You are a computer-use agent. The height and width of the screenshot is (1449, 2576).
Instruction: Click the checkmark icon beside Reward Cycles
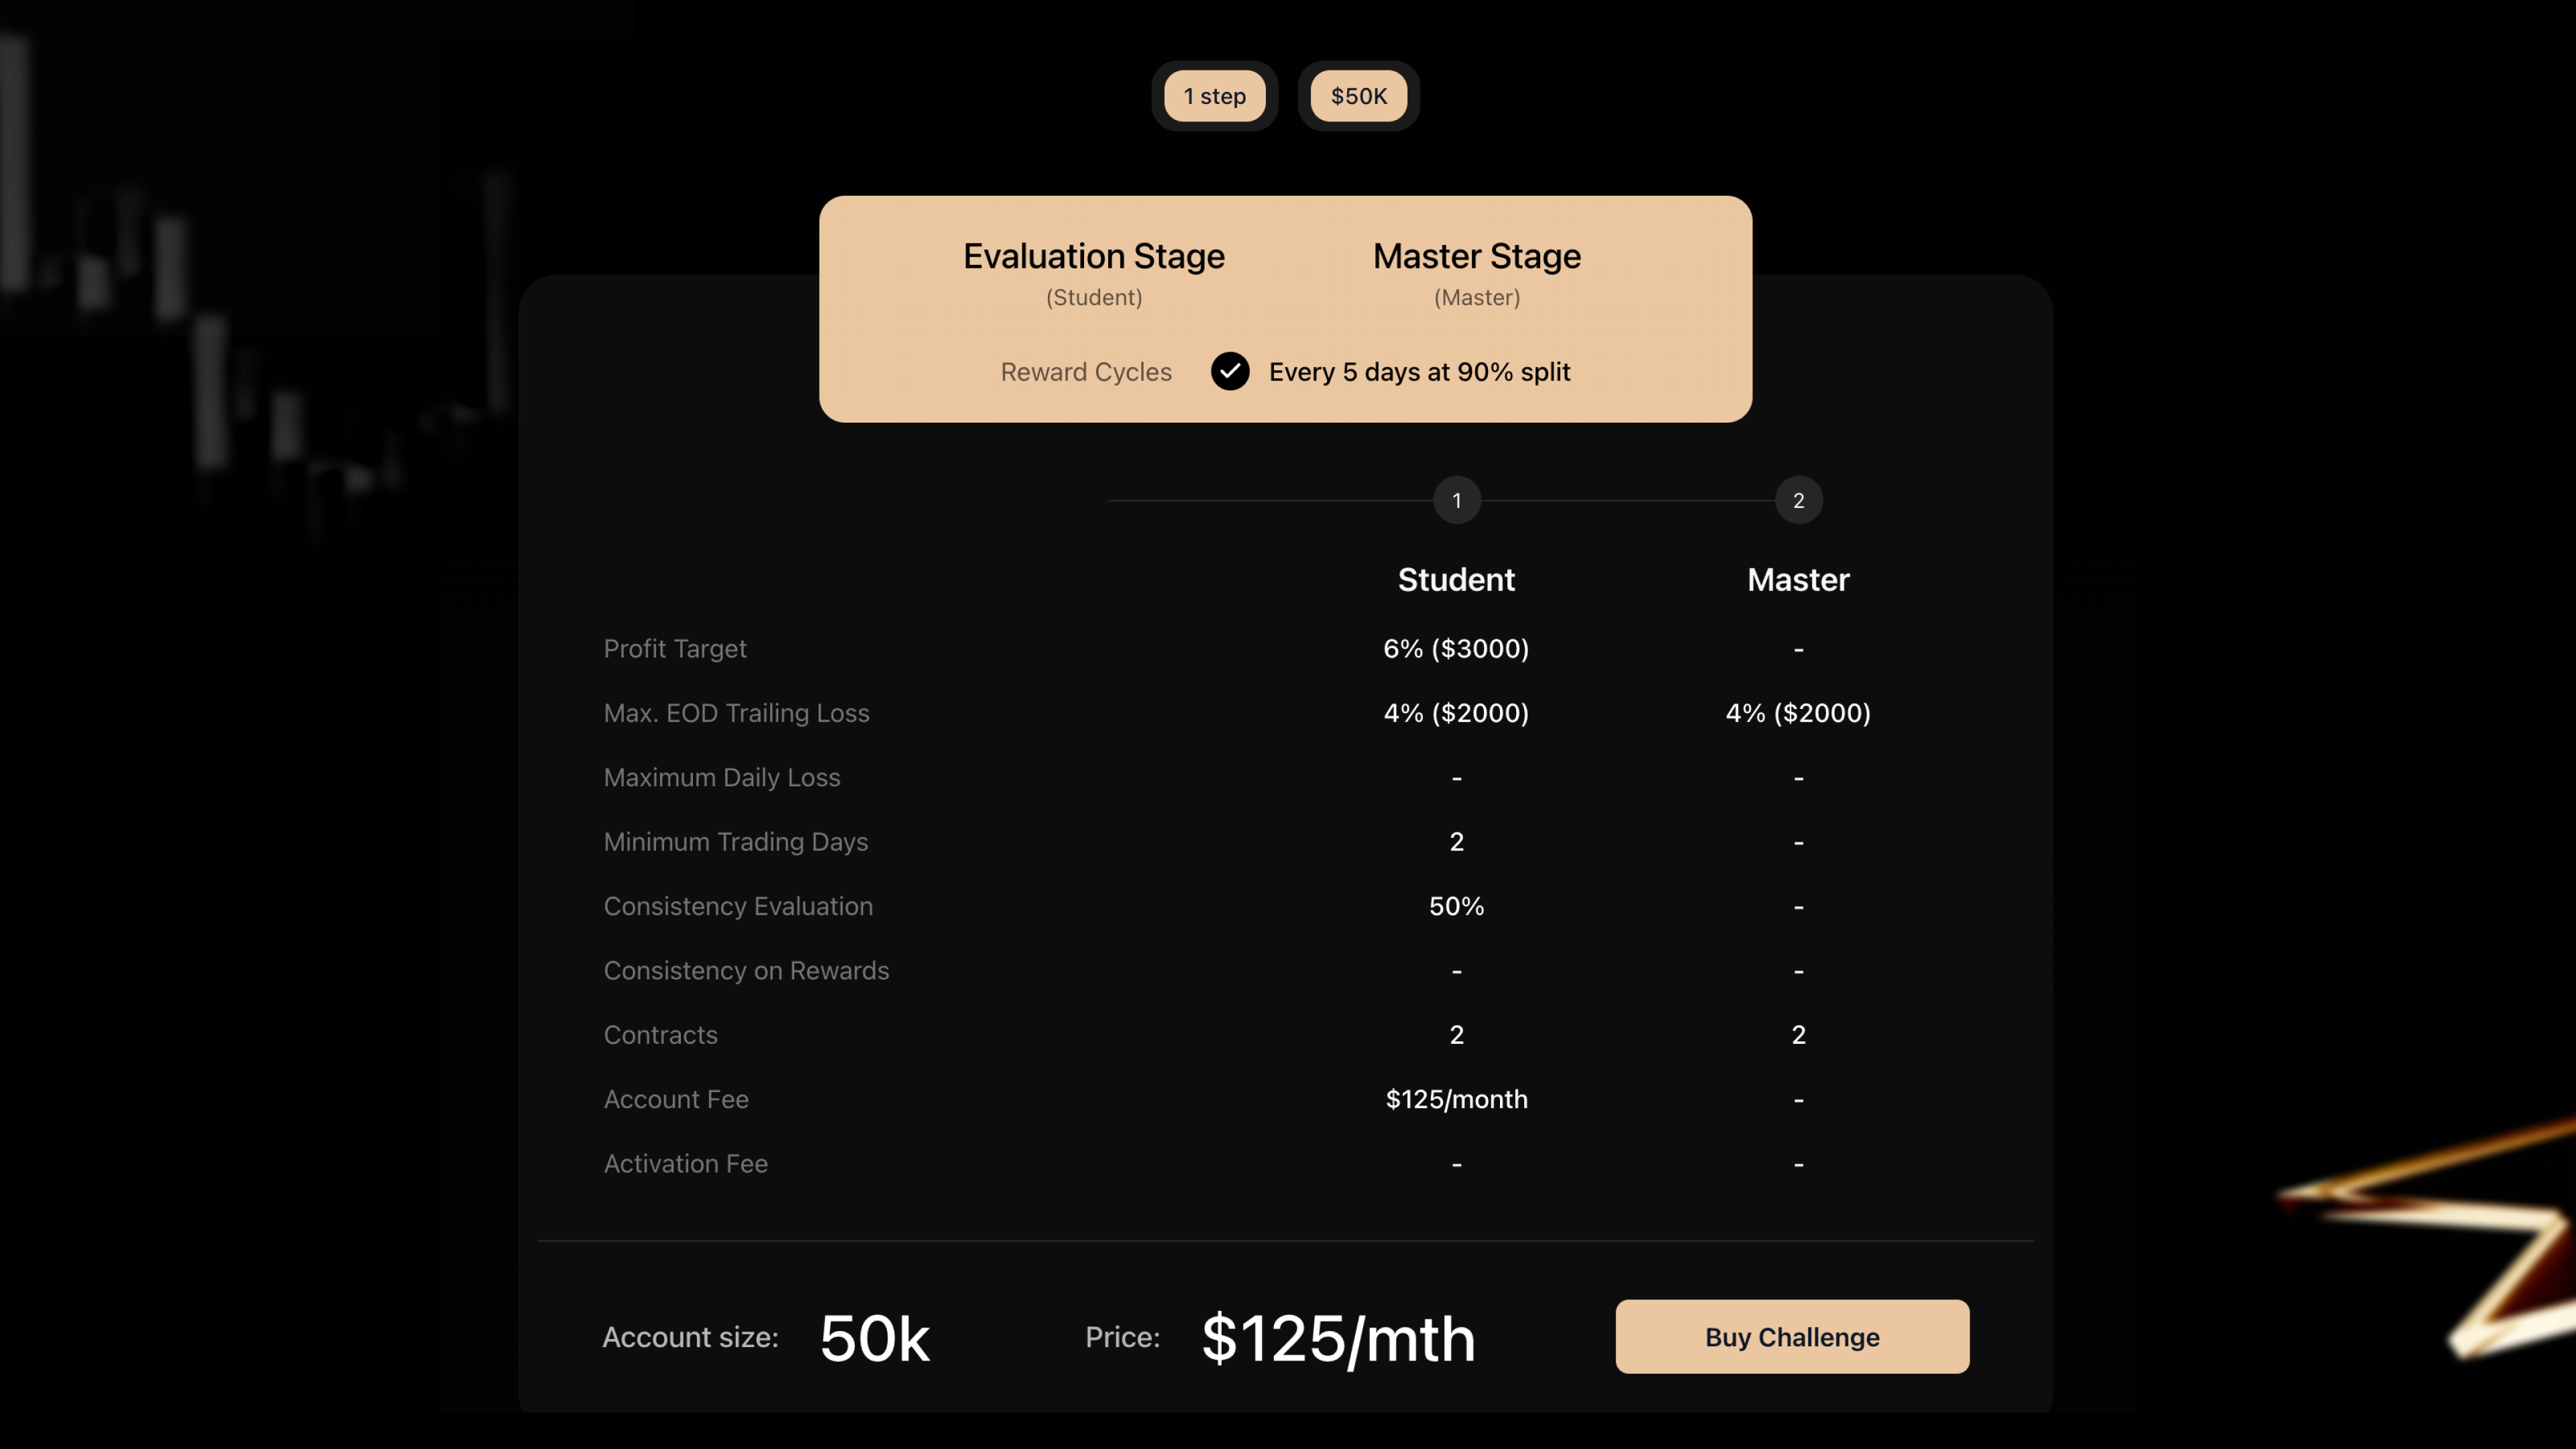[x=1230, y=371]
